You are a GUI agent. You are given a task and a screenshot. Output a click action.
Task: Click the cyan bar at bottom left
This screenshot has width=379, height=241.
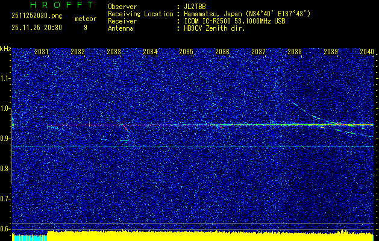(30, 237)
